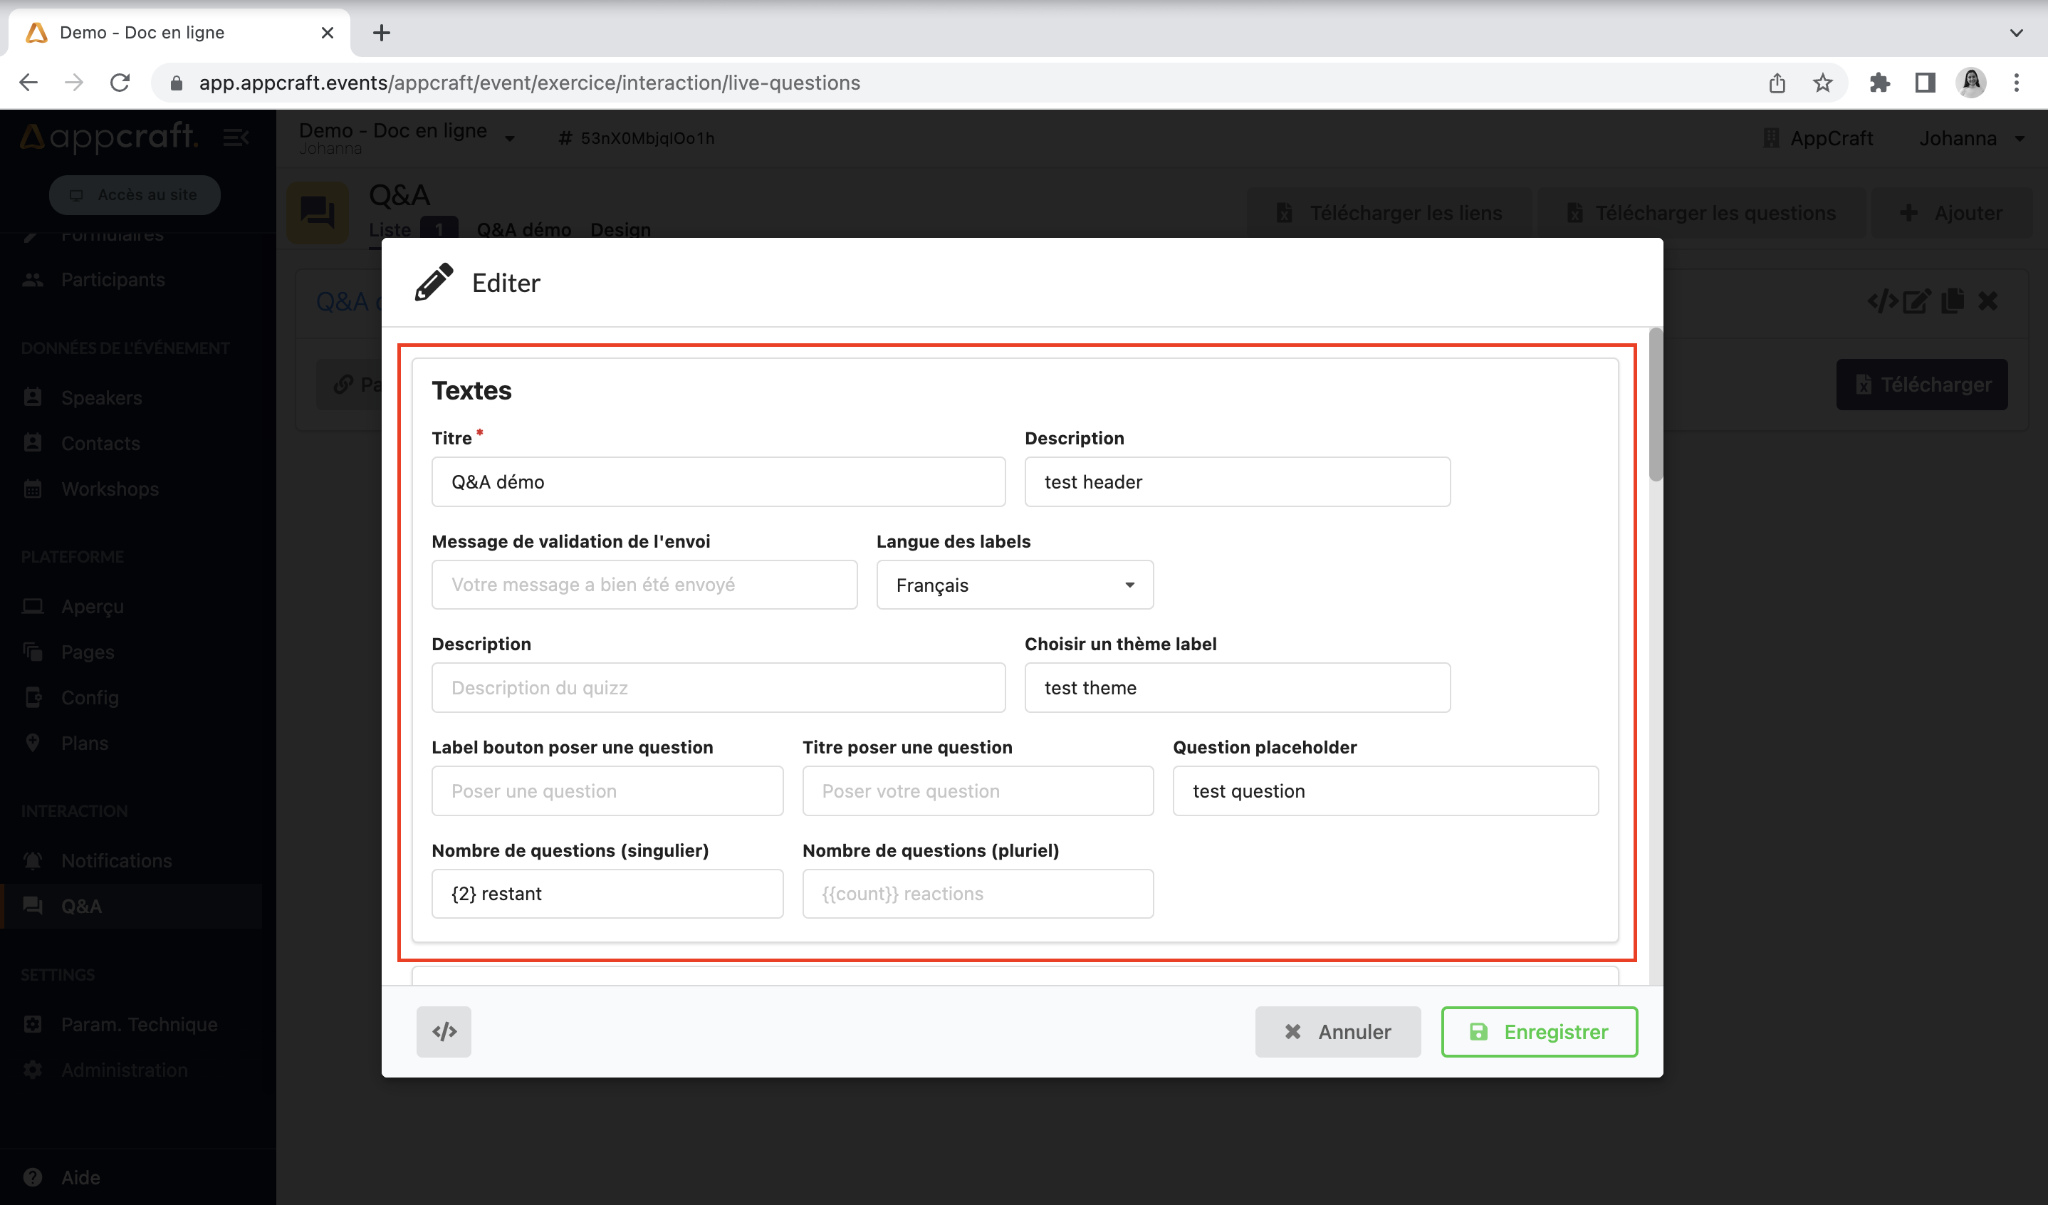Open Chrome three-dot menu
The image size is (2048, 1205).
coord(2015,83)
